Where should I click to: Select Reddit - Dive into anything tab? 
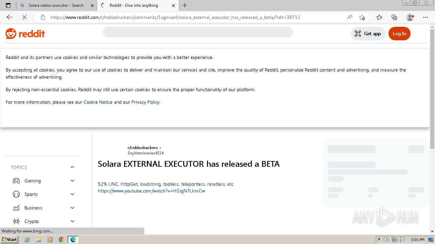coord(134,5)
